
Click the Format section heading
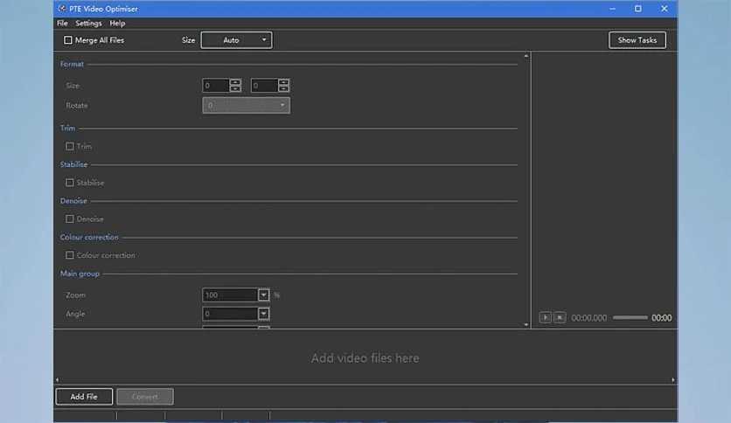72,64
